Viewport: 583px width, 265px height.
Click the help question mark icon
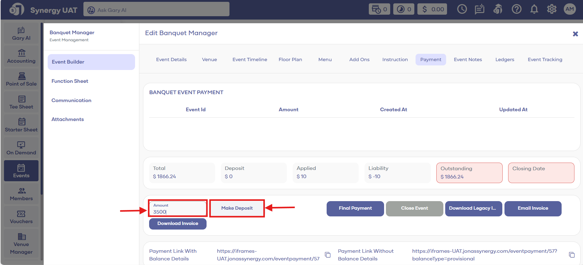[x=516, y=9]
